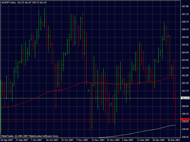Click the 11 Dec 2007 date label

143,140
